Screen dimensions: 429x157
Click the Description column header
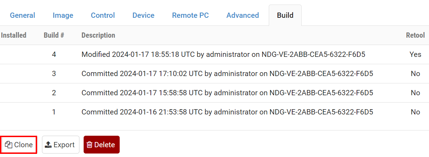tap(98, 35)
